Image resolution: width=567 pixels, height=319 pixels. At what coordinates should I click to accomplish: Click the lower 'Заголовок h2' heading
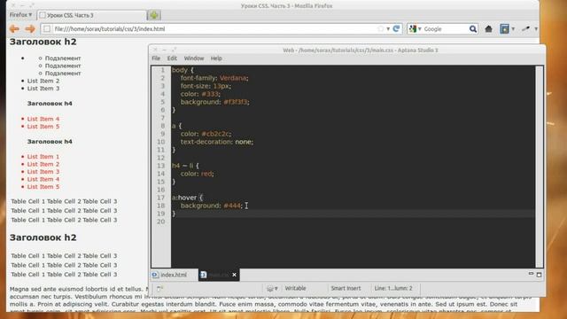[43, 237]
